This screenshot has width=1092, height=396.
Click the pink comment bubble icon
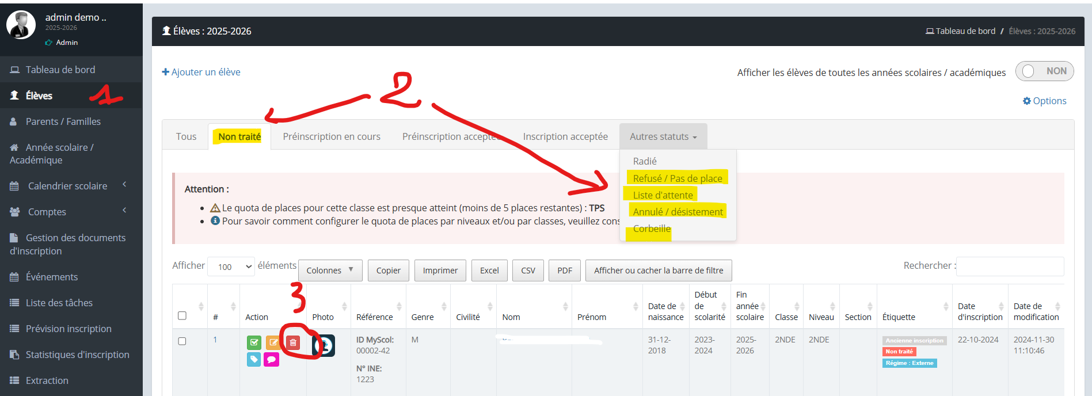tap(271, 360)
